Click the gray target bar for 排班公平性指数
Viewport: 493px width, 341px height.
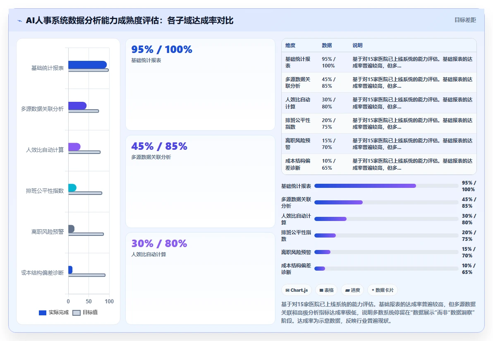coord(85,193)
